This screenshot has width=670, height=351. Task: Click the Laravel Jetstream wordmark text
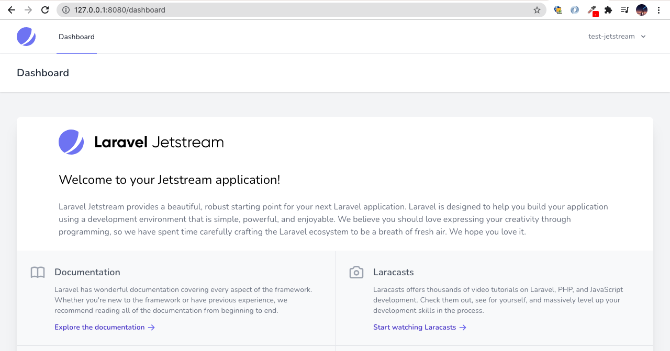tap(159, 142)
